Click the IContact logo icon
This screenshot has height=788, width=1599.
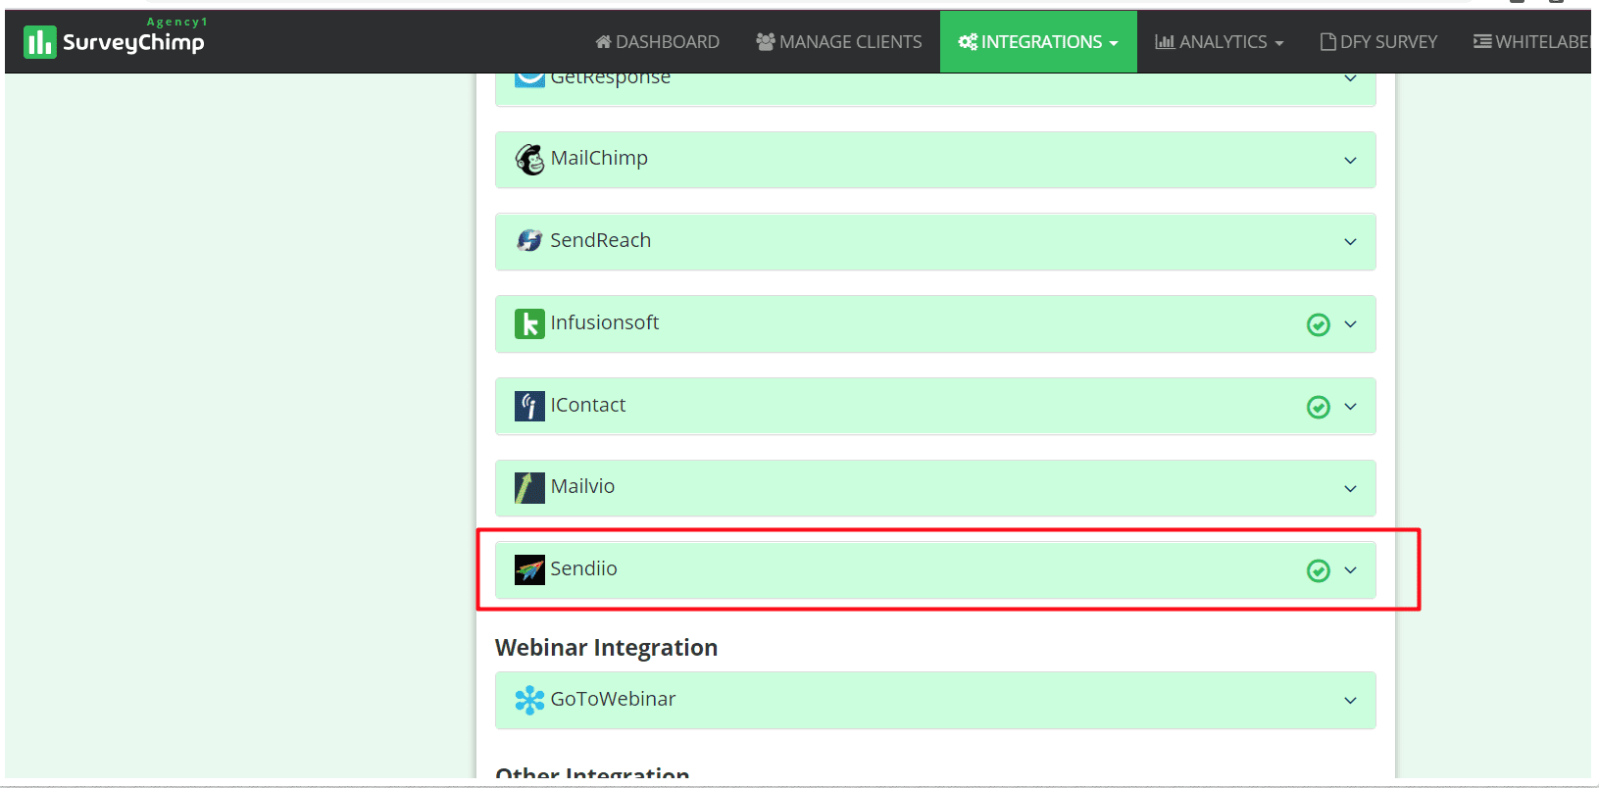pos(529,406)
